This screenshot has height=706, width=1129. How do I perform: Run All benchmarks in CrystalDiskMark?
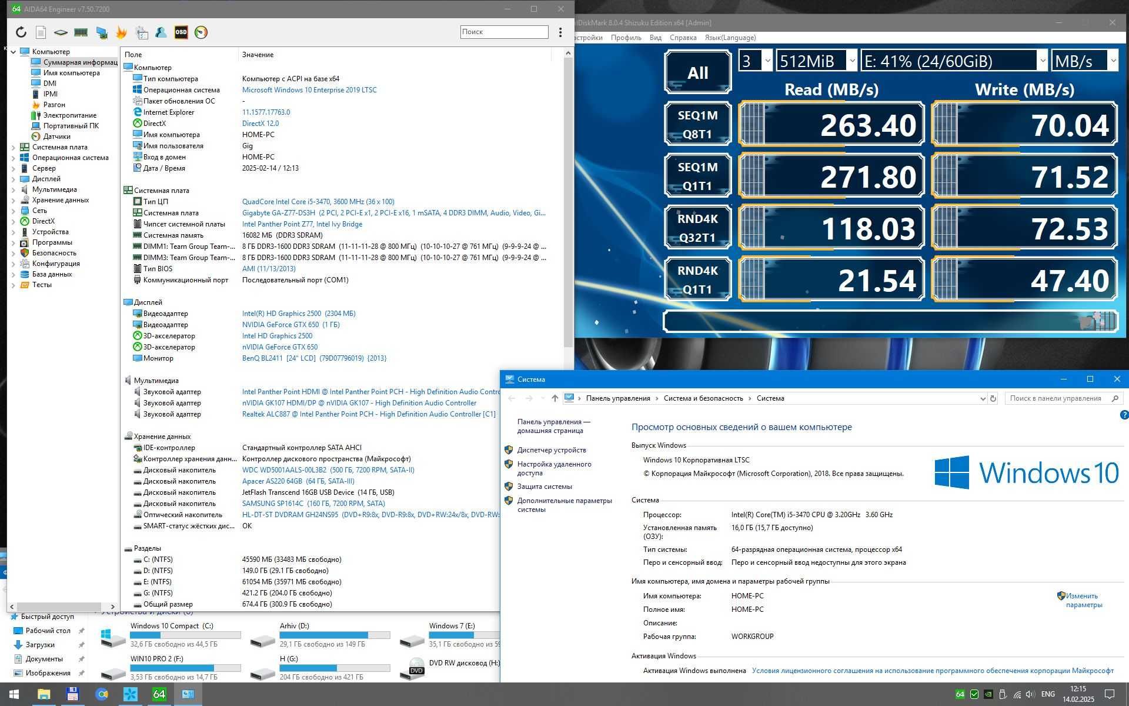[698, 72]
